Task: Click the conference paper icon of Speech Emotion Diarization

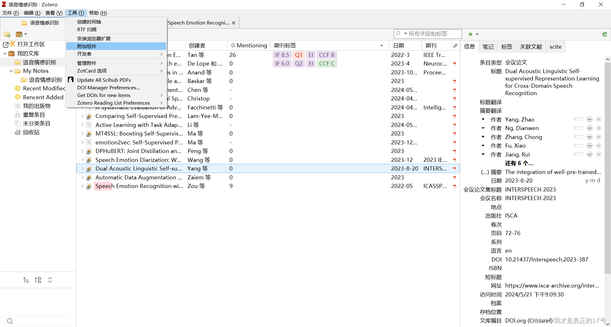Action: [x=89, y=160]
